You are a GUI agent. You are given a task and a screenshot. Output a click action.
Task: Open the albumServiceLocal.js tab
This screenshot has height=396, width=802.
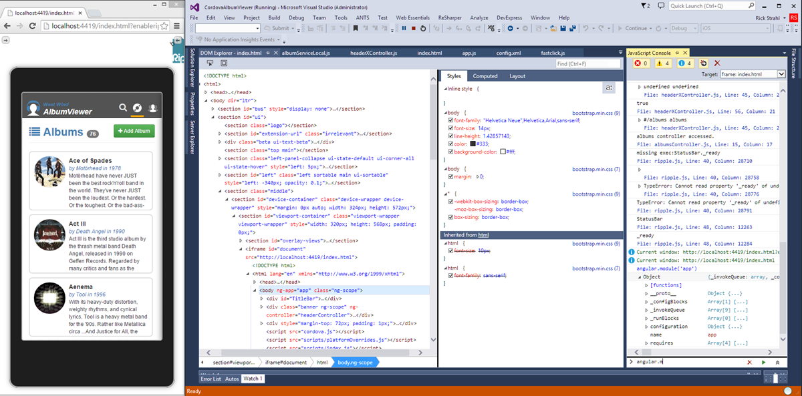click(306, 53)
